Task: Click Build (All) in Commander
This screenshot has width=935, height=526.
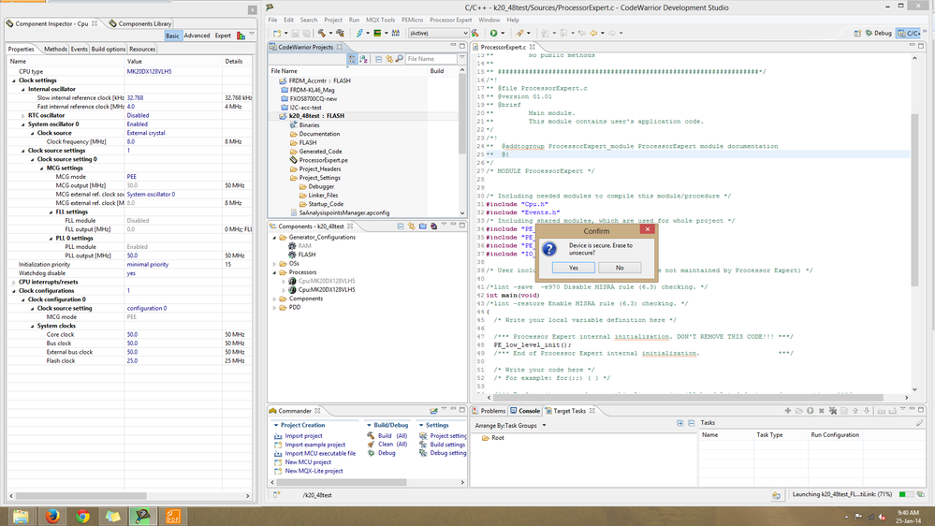Action: pyautogui.click(x=392, y=436)
